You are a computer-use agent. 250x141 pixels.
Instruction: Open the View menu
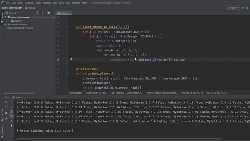[20, 3]
